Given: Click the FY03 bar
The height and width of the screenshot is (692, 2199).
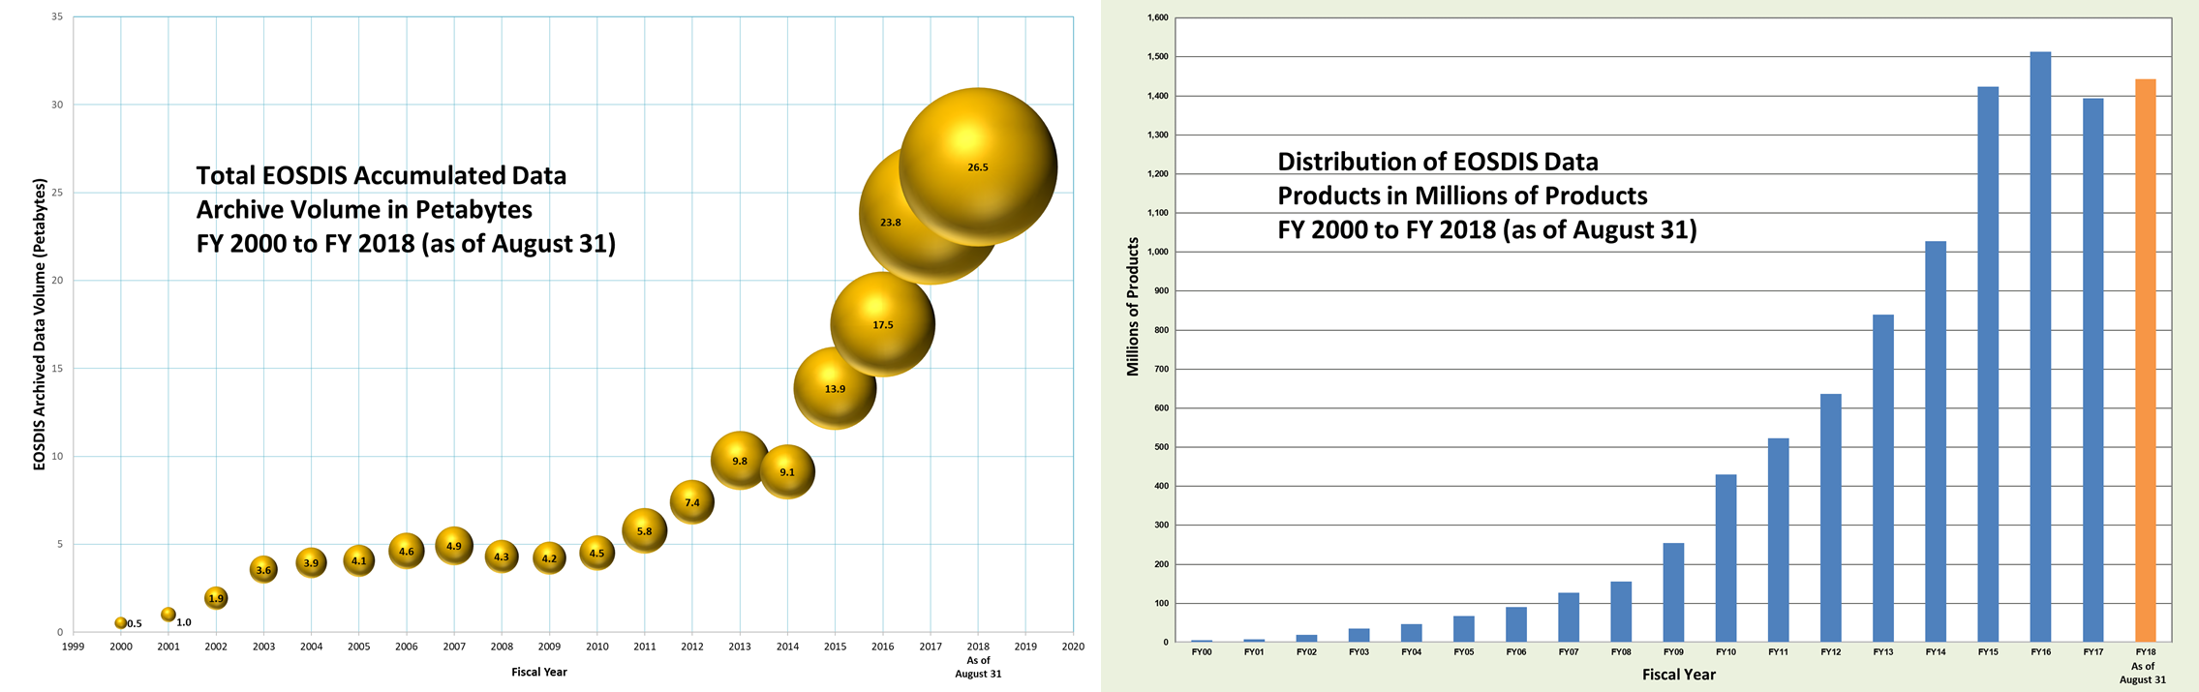Looking at the screenshot, I should [1359, 635].
